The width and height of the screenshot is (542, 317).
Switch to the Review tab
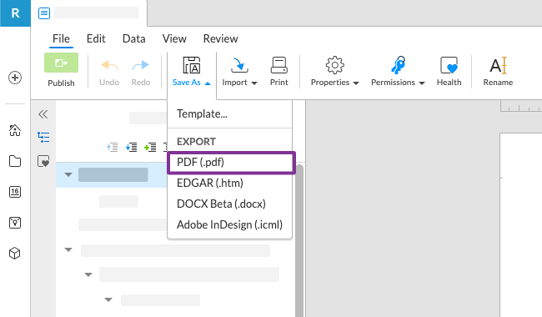[x=220, y=38]
